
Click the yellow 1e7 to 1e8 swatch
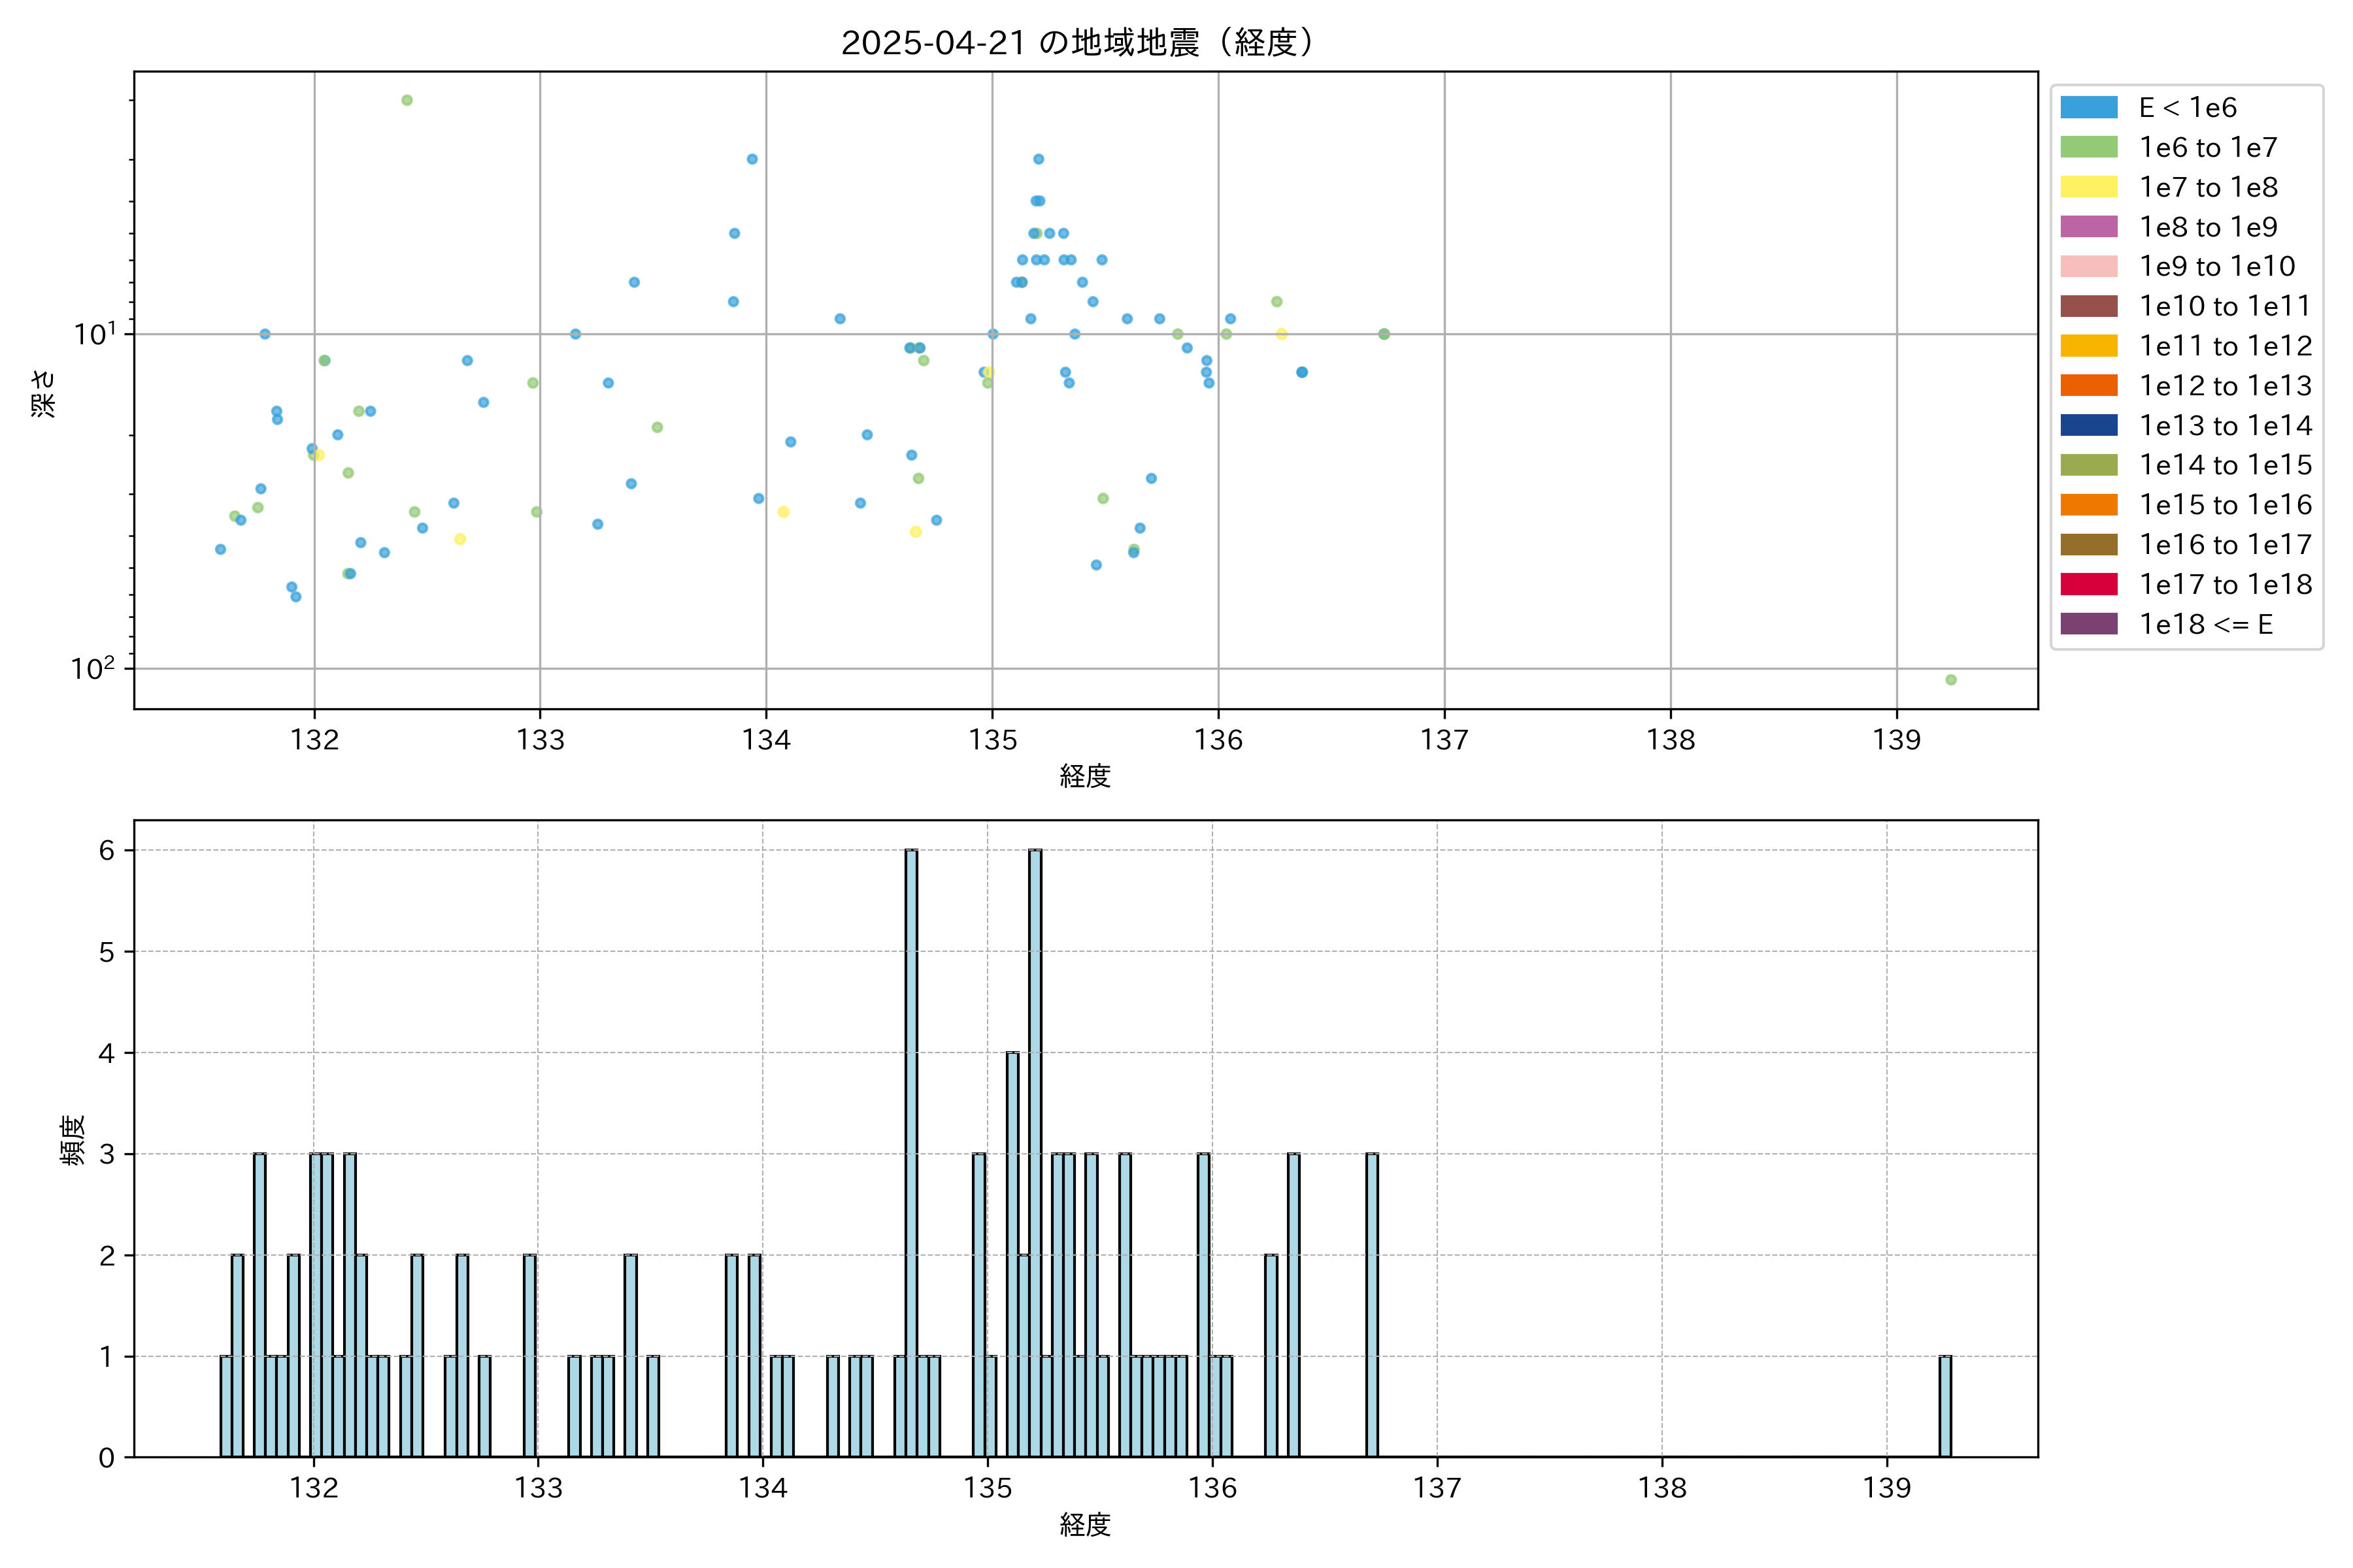coord(2088,187)
